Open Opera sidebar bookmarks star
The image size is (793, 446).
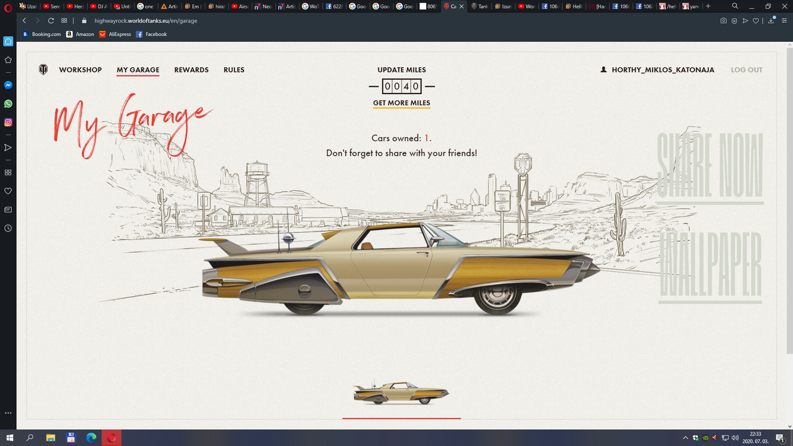(x=8, y=60)
